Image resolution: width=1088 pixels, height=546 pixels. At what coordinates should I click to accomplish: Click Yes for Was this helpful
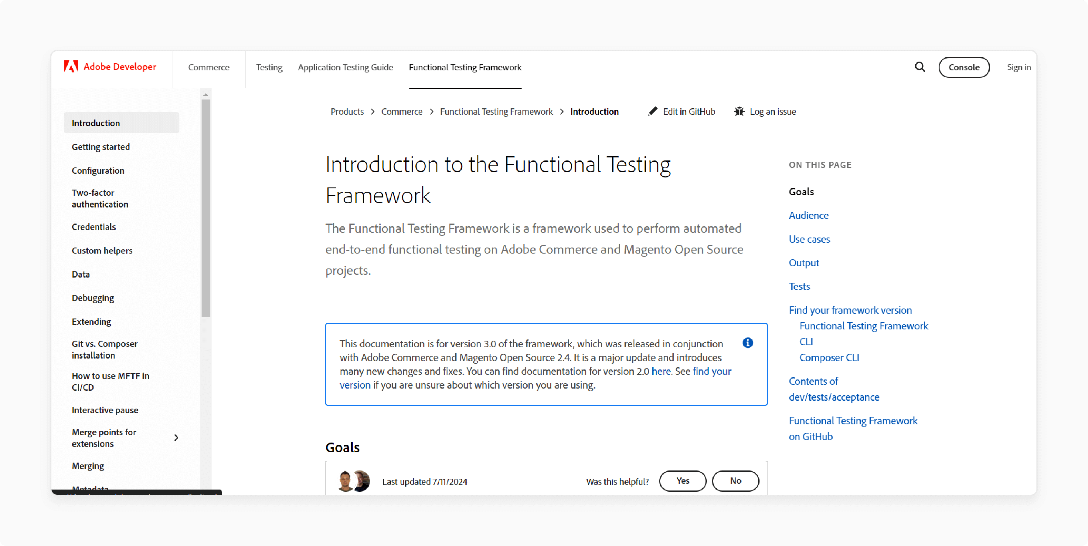[x=682, y=481]
